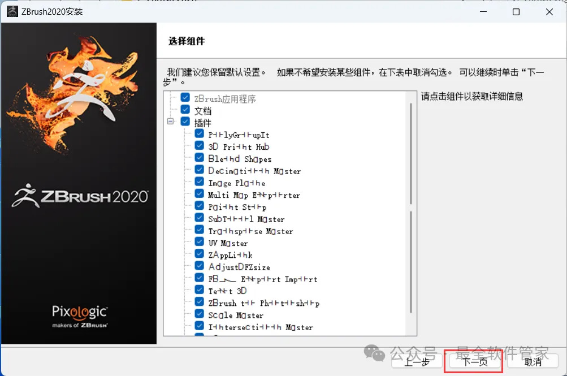
Task: Disable the Decimation Master checkbox
Action: click(199, 169)
